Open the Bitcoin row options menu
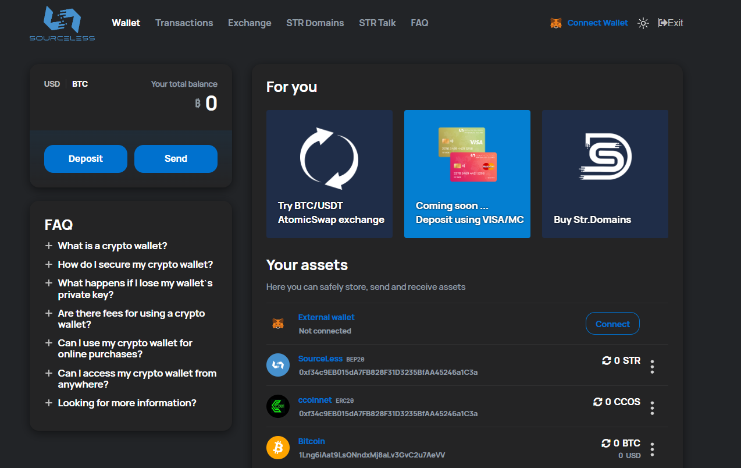Viewport: 741px width, 468px height. tap(652, 449)
